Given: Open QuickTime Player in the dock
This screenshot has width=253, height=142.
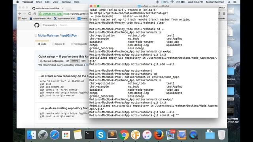Looking at the screenshot, I should click(193, 135).
